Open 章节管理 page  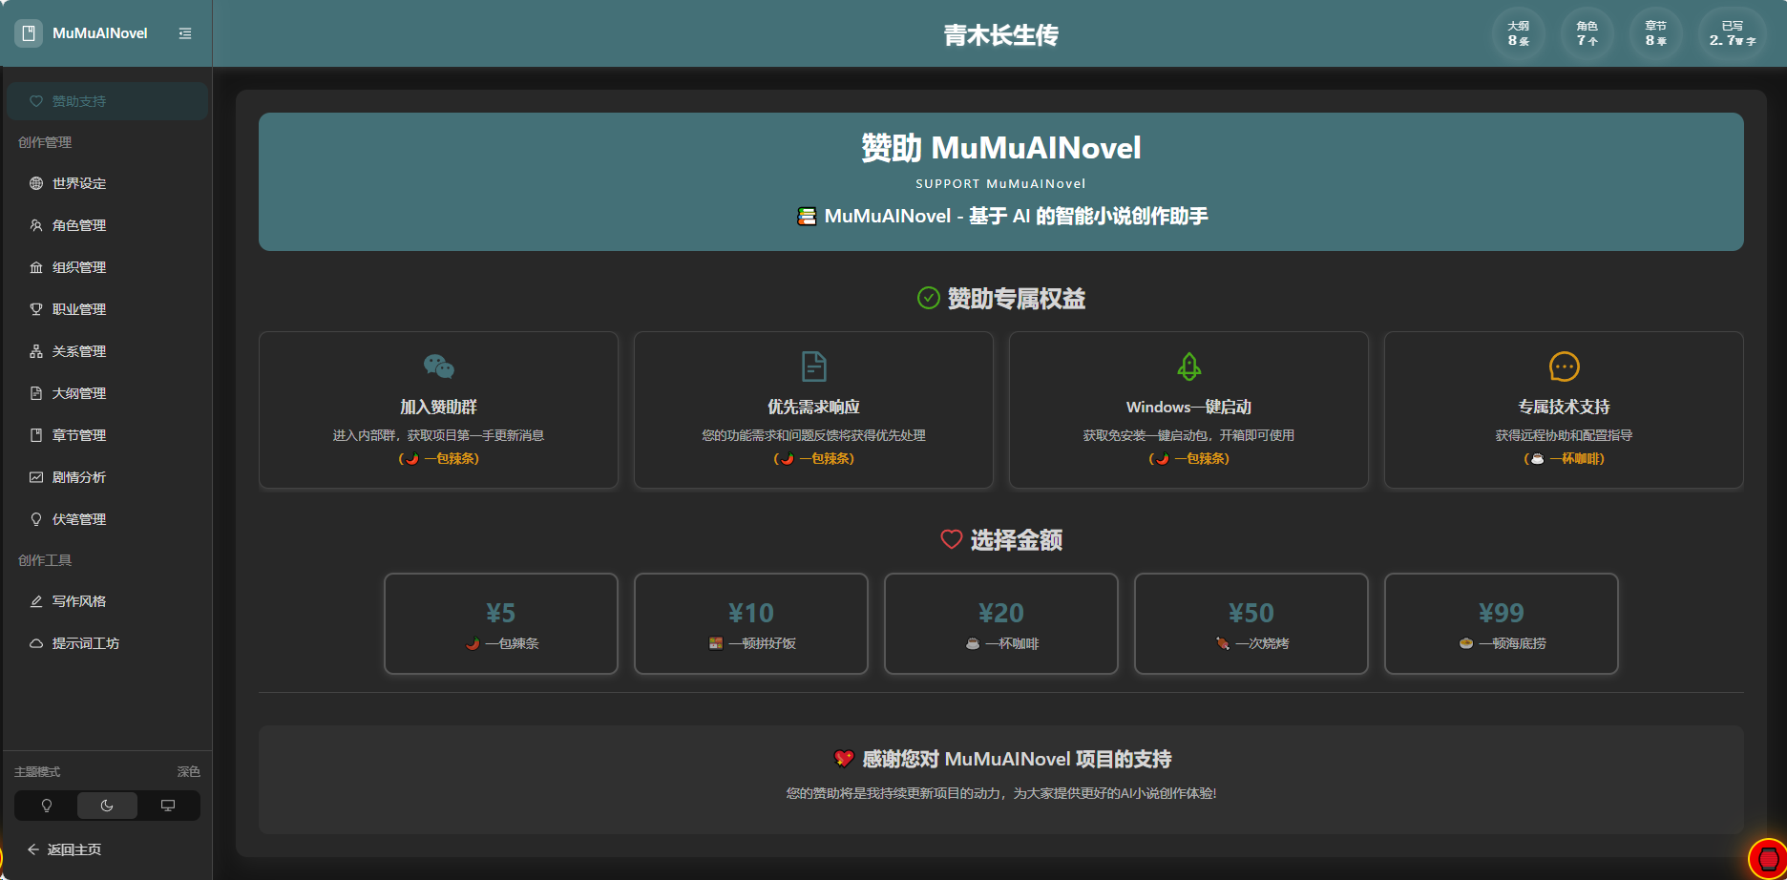click(107, 435)
